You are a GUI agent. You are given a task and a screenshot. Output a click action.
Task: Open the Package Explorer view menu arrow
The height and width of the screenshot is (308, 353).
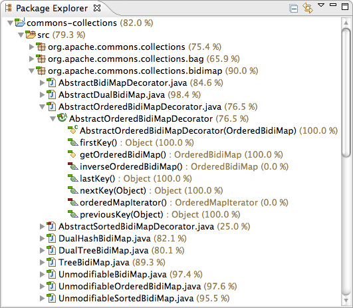(x=321, y=5)
